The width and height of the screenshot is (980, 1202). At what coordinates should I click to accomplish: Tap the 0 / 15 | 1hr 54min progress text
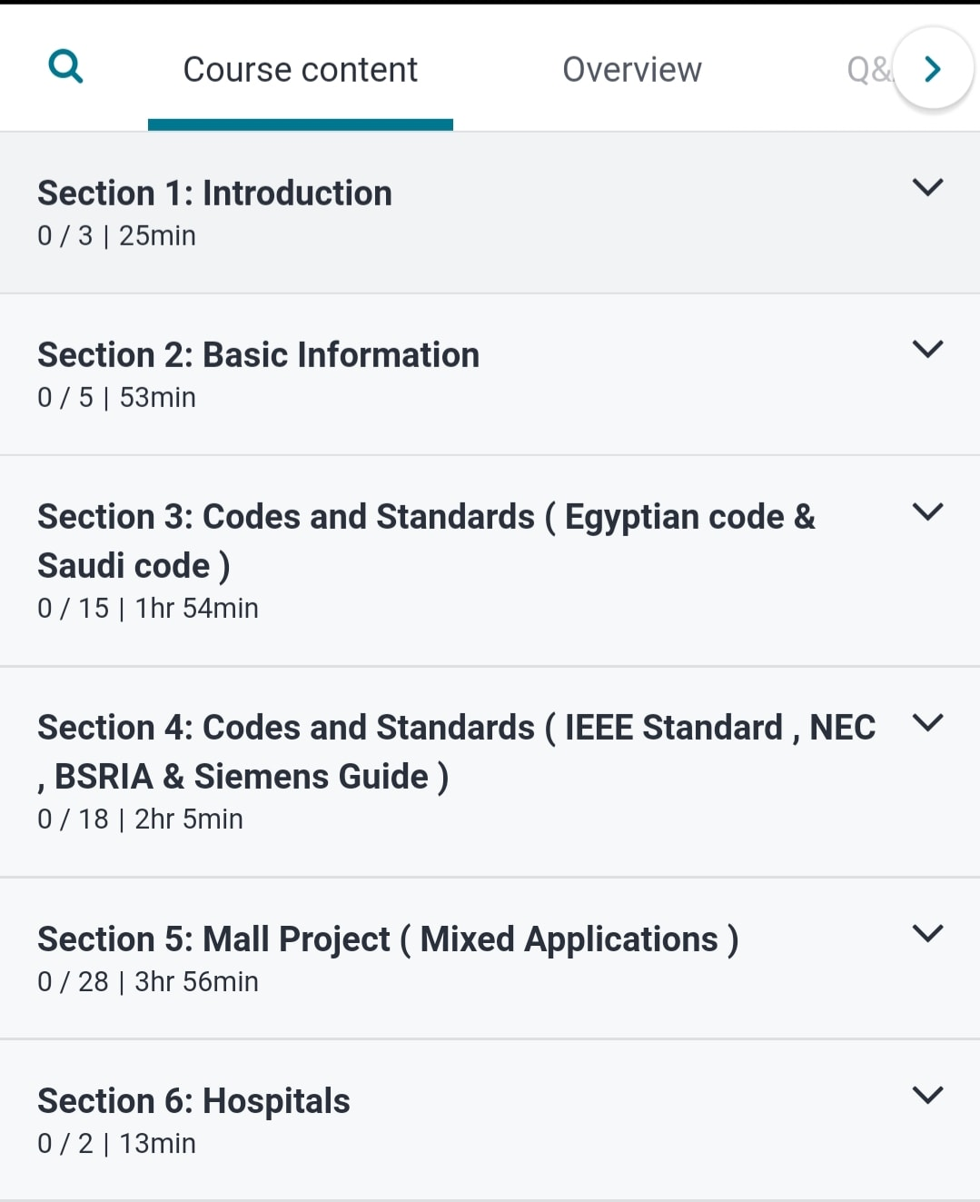click(x=148, y=609)
